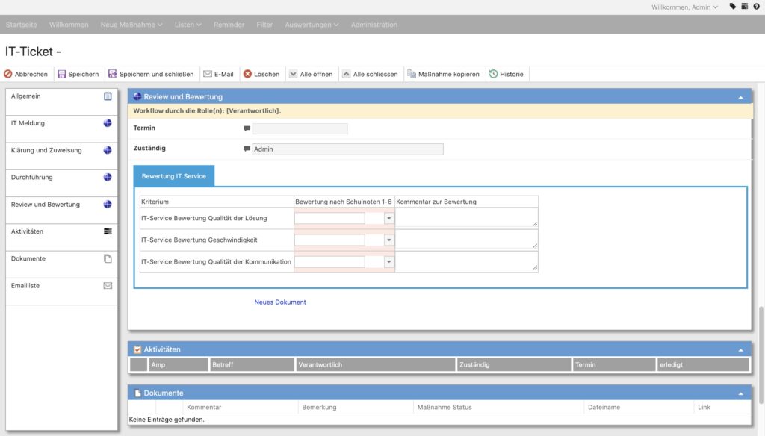Expand all sections with Alle öffnen

[x=311, y=74]
